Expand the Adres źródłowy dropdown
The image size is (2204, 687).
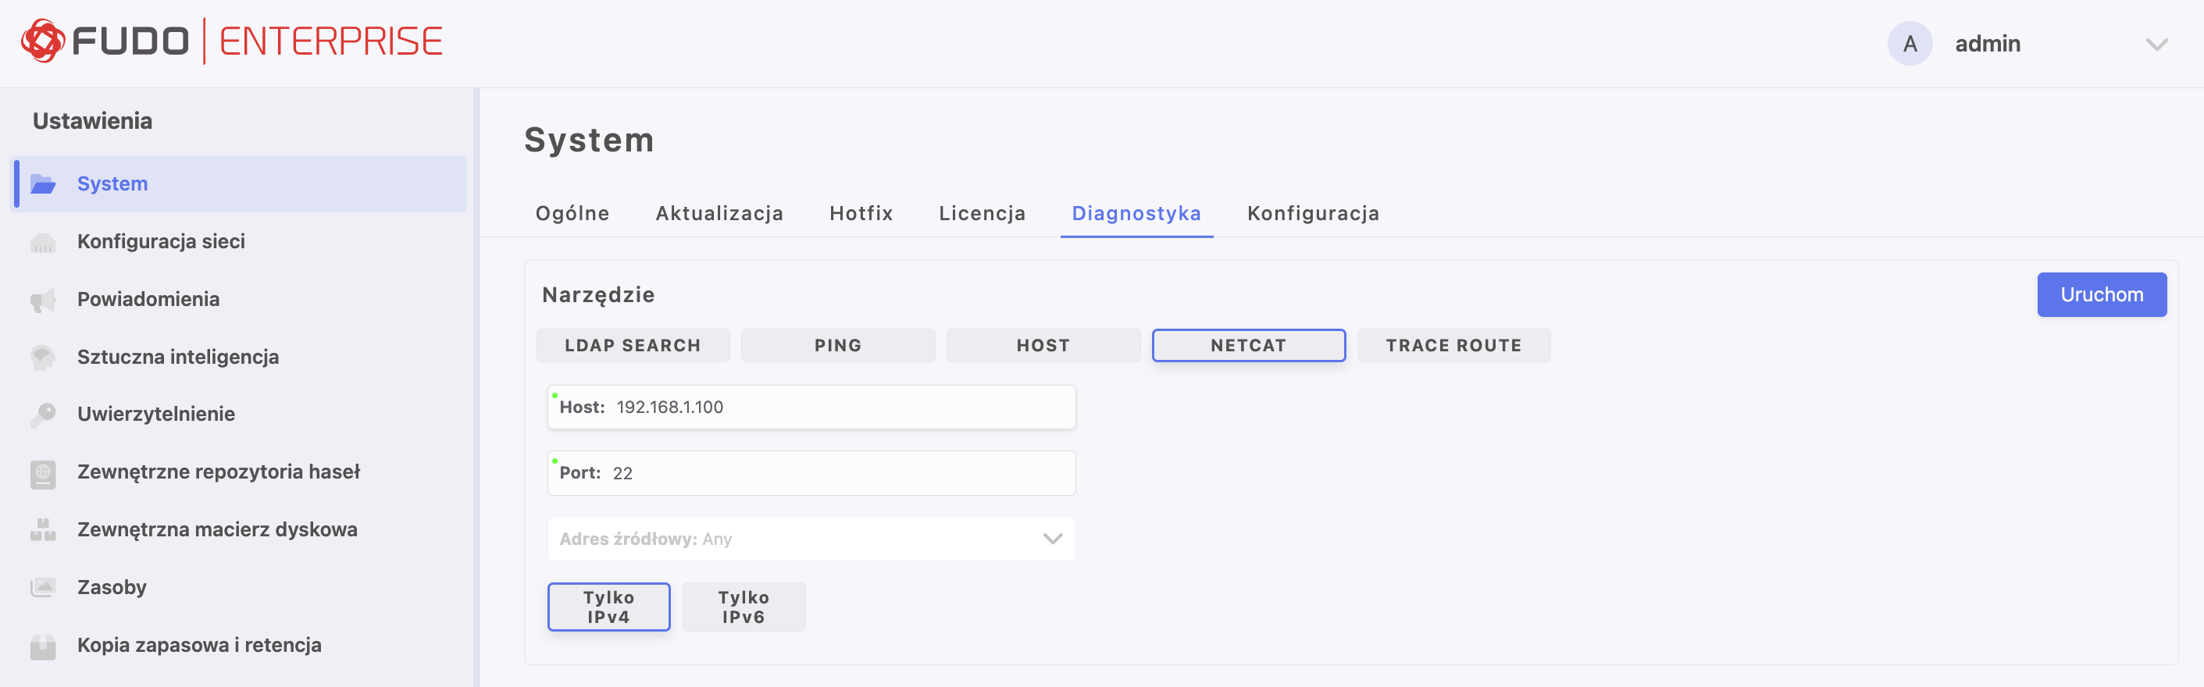(x=811, y=539)
